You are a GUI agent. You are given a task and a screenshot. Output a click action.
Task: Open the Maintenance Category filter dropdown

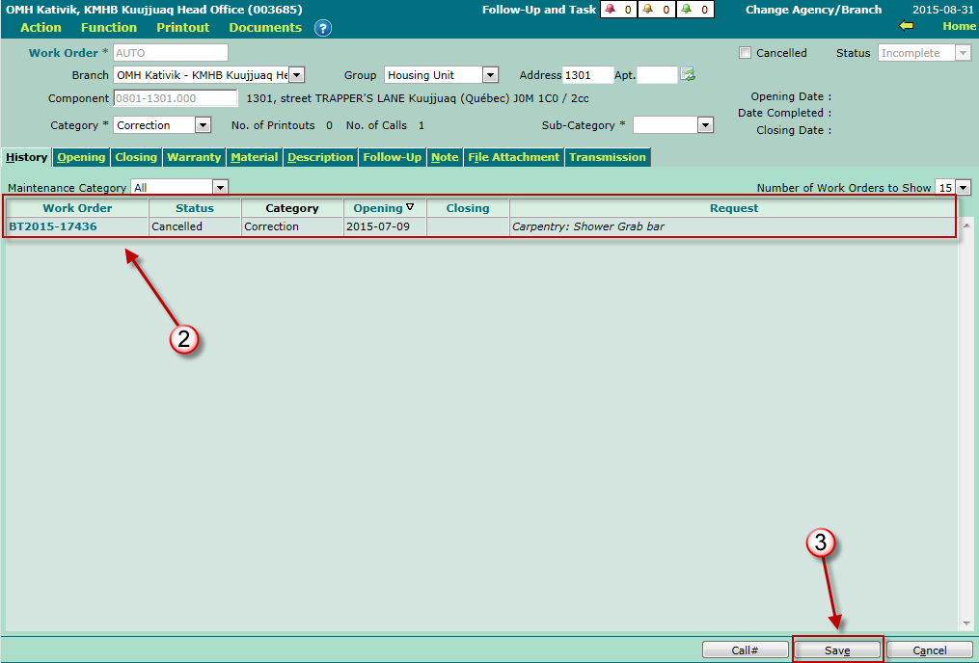tap(220, 187)
